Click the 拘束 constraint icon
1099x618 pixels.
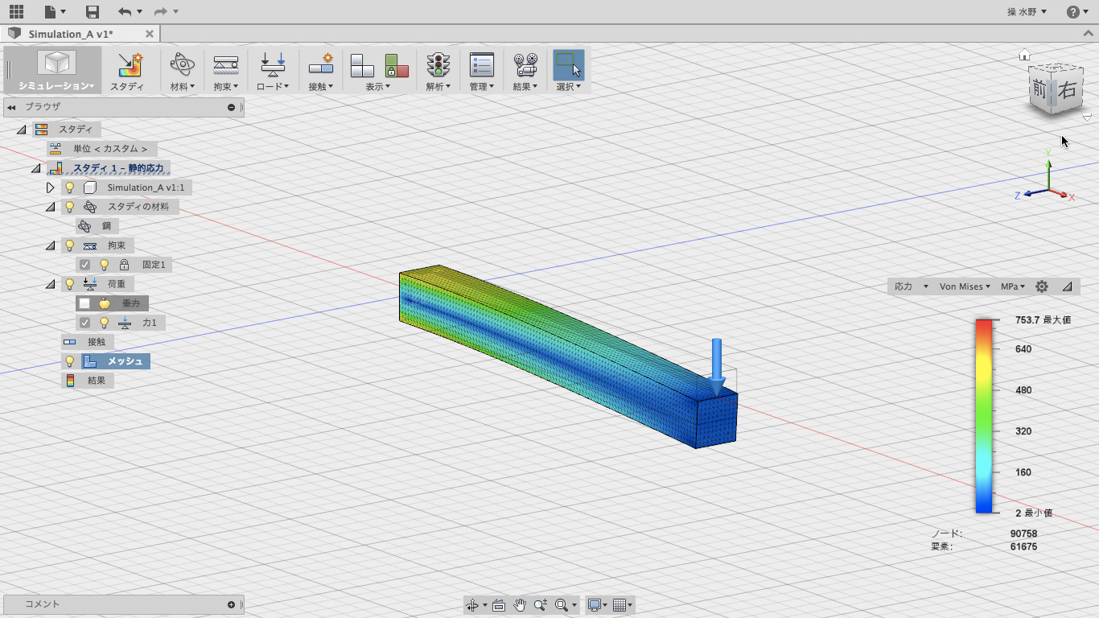(225, 65)
